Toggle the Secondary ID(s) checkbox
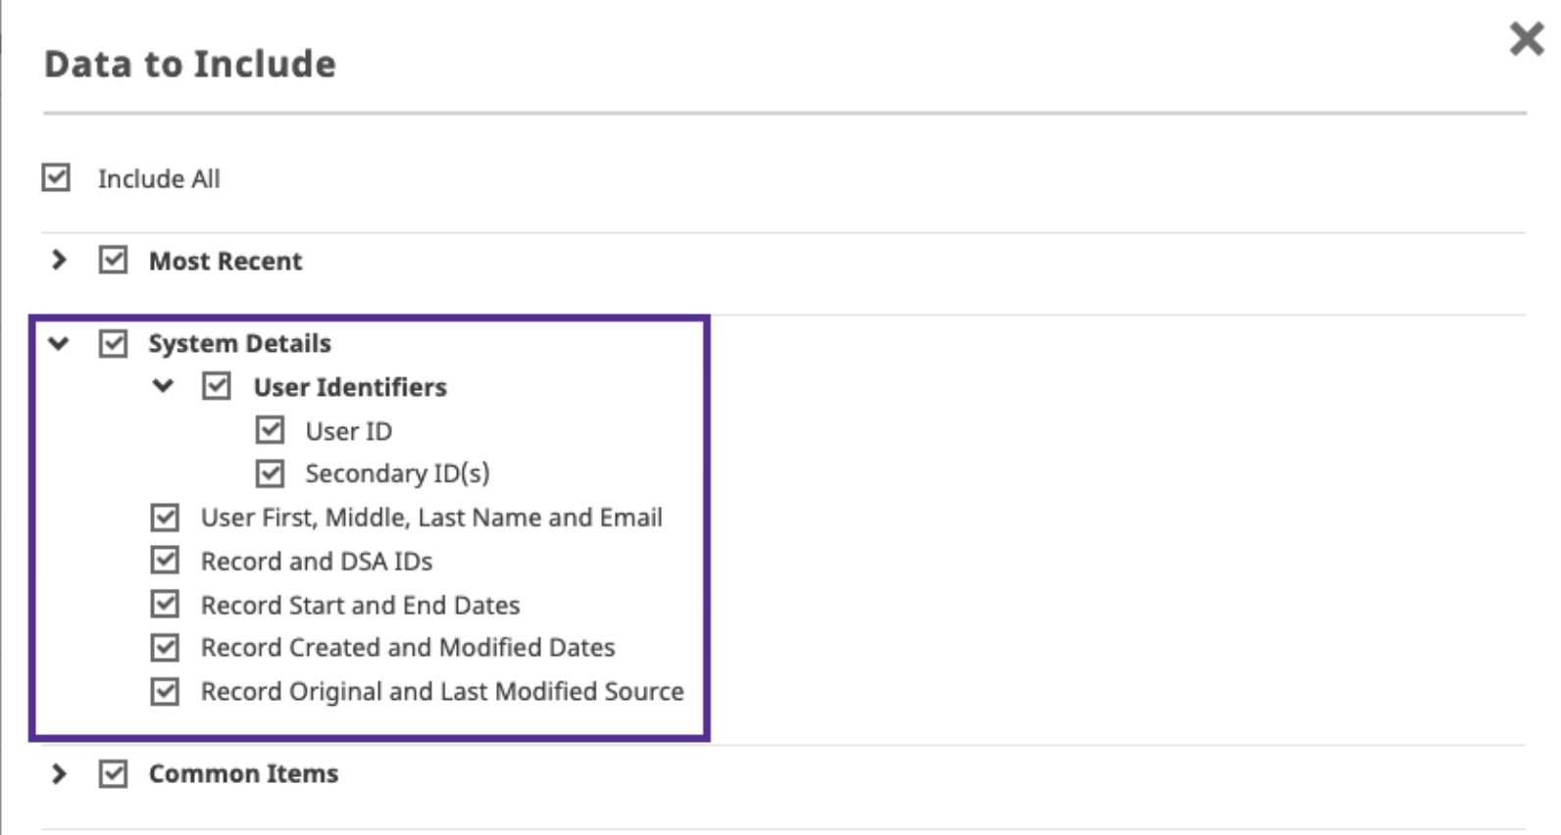The image size is (1561, 835). coord(270,473)
